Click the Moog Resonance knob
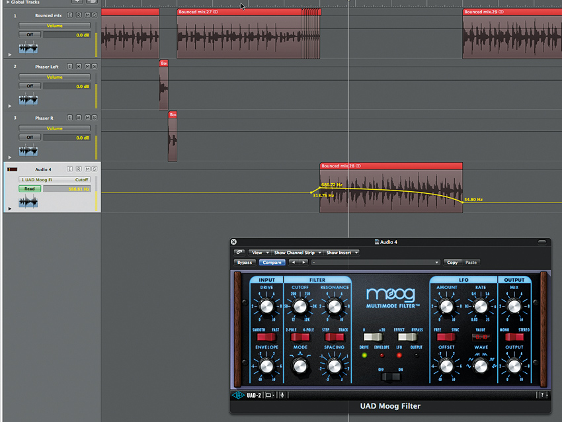This screenshot has height=422, width=562. point(335,306)
